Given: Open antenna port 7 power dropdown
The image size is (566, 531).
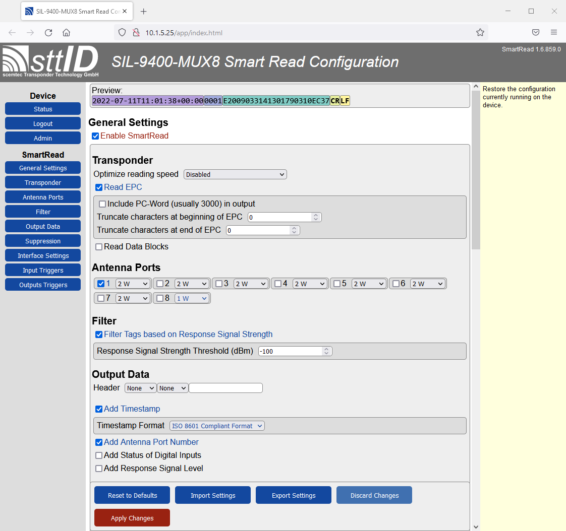Looking at the screenshot, I should [x=133, y=298].
